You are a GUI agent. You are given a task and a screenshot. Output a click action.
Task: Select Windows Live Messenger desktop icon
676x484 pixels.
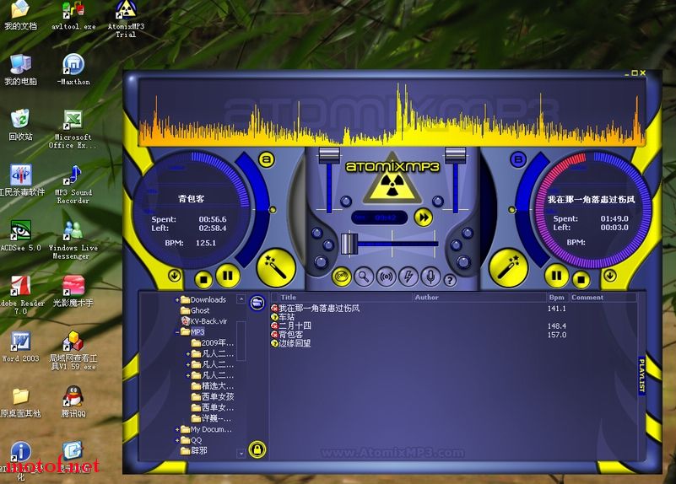(x=73, y=239)
